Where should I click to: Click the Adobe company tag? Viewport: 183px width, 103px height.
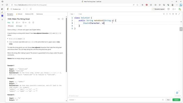point(11,26)
